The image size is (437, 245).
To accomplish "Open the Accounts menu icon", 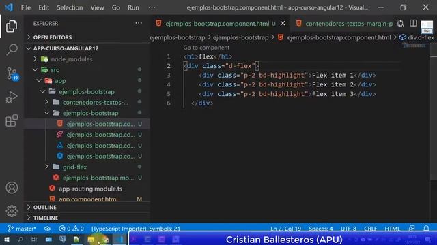I will 12,188.
